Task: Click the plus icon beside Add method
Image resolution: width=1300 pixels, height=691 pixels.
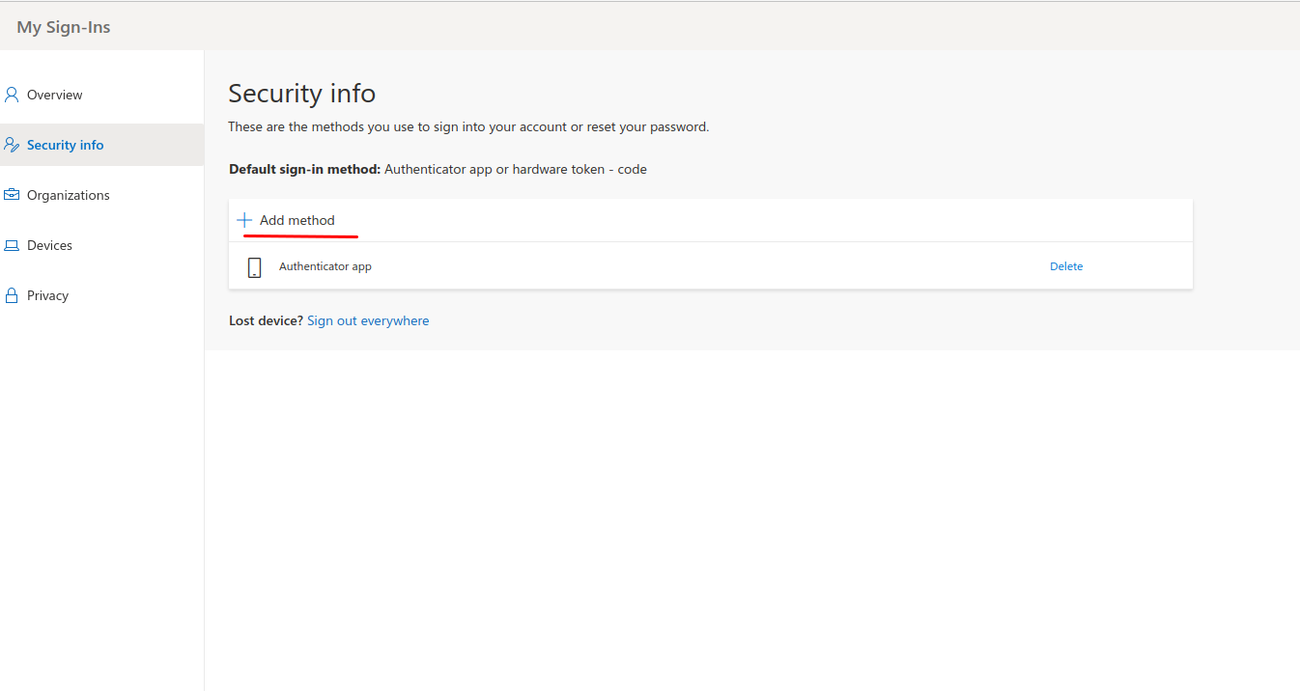Action: tap(244, 220)
